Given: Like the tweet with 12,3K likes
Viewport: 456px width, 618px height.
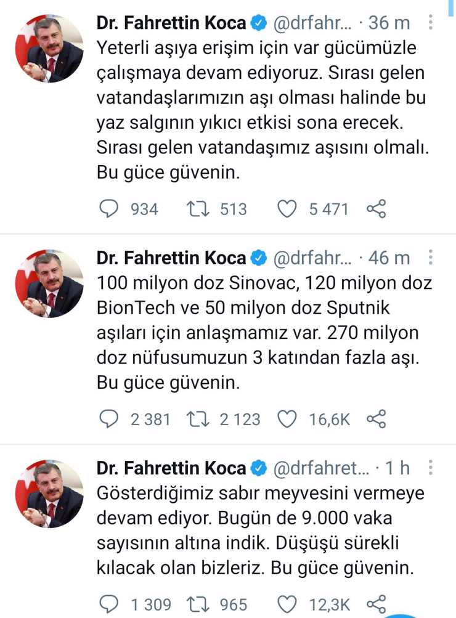Looking at the screenshot, I should click(x=287, y=604).
